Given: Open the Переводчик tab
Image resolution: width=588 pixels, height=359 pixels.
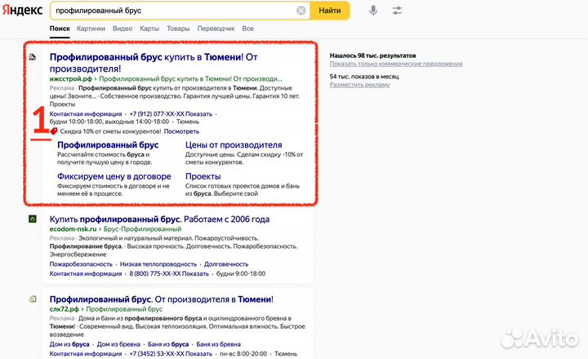Looking at the screenshot, I should pyautogui.click(x=216, y=29).
